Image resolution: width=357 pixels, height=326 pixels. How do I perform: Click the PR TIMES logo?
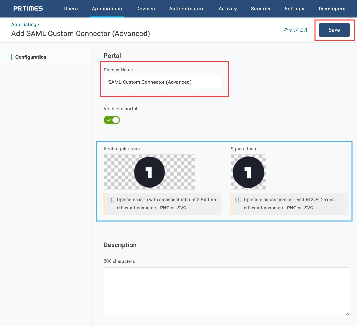click(28, 9)
